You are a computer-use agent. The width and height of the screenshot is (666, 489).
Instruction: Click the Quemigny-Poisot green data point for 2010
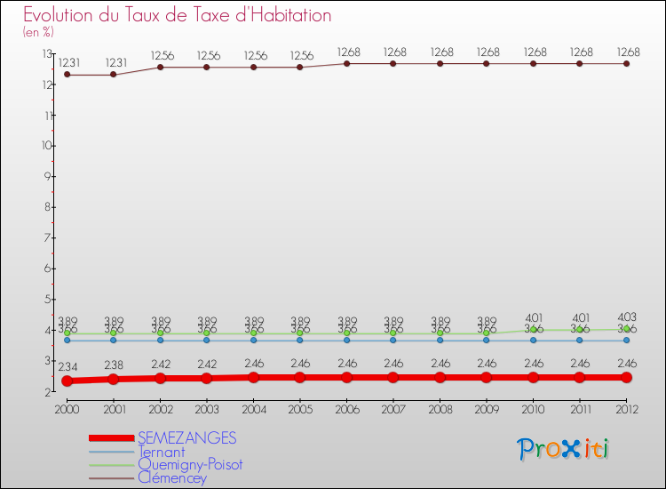coord(533,330)
